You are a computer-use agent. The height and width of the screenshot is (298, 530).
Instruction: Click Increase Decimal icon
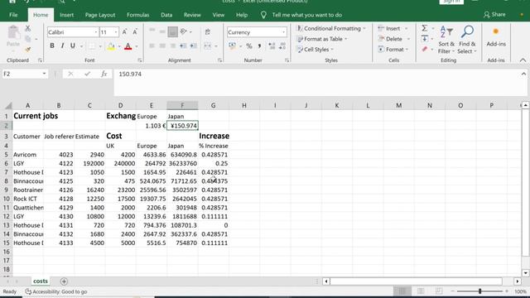click(272, 46)
